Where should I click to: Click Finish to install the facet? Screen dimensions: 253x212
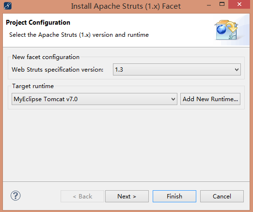pos(174,197)
